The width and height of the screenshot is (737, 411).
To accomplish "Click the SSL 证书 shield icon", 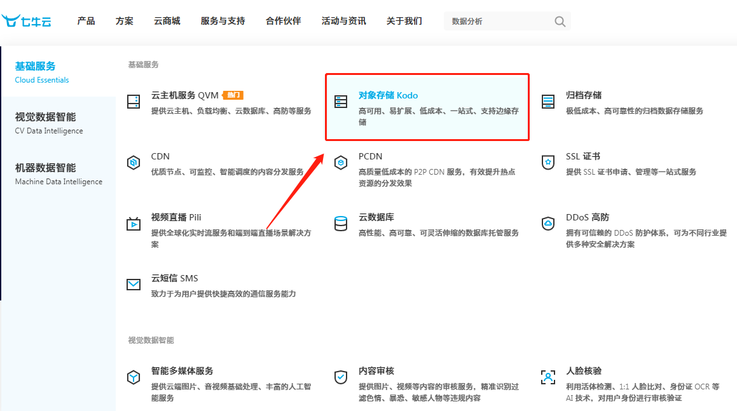I will pyautogui.click(x=548, y=163).
